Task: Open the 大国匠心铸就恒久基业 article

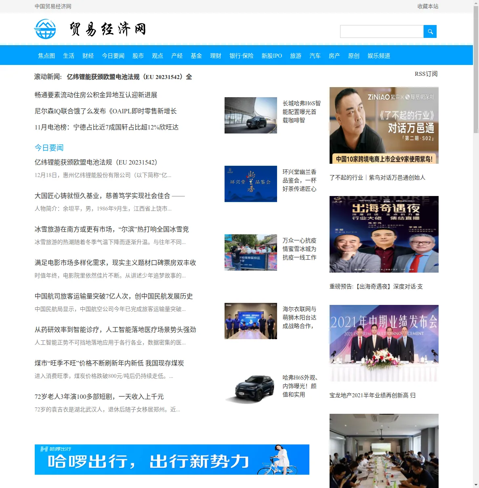Action: tap(109, 196)
